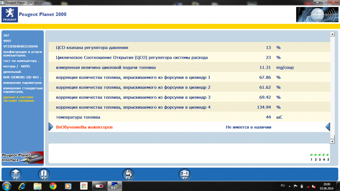Image resolution: width=340 pixels, height=191 pixels.
Task: Click the F7 exit icon
Action: (184, 174)
